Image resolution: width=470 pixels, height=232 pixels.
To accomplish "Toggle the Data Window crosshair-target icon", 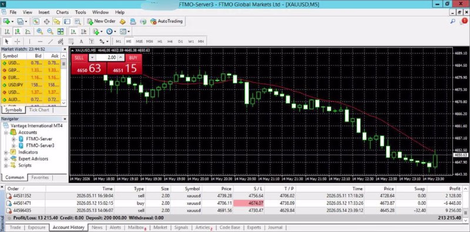I will tap(46, 21).
